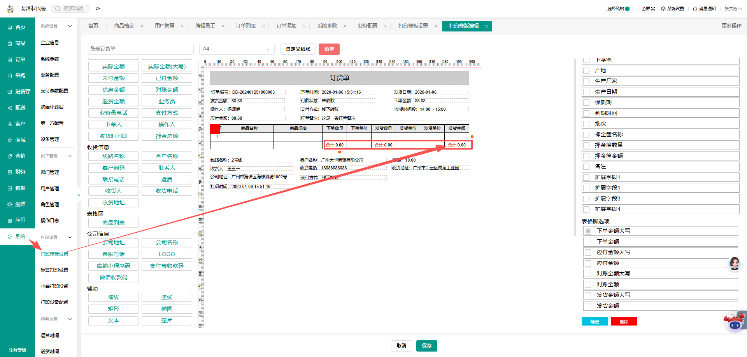The image size is (747, 357).
Task: Click the 张总订货单 template name field
Action: click(x=140, y=49)
